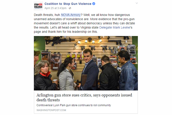Open the Coalition to Stop Gun Violence page

[x=68, y=4]
